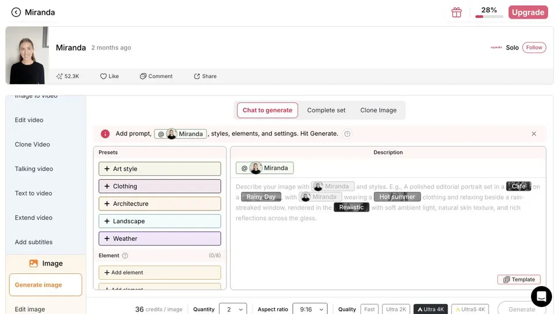This screenshot has width=559, height=314.
Task: Select Ultra 2K quality option
Action: click(396, 309)
